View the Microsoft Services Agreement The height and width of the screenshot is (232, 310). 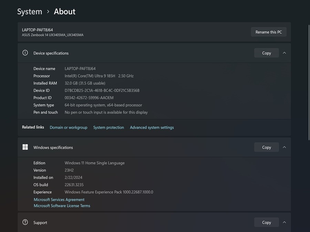[x=59, y=200]
